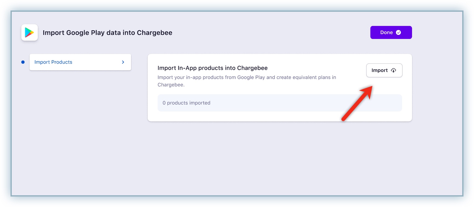Click the "Import Google Play data into Chargebee" title
Viewport: 474px width, 207px height.
point(107,33)
